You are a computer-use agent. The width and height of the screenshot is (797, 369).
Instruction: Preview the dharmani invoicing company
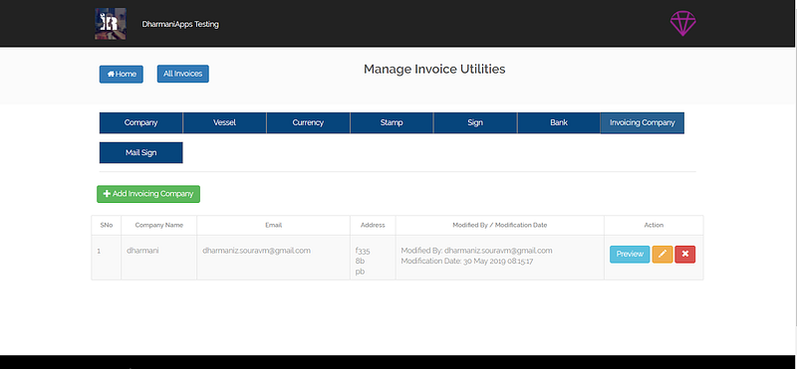coord(630,255)
